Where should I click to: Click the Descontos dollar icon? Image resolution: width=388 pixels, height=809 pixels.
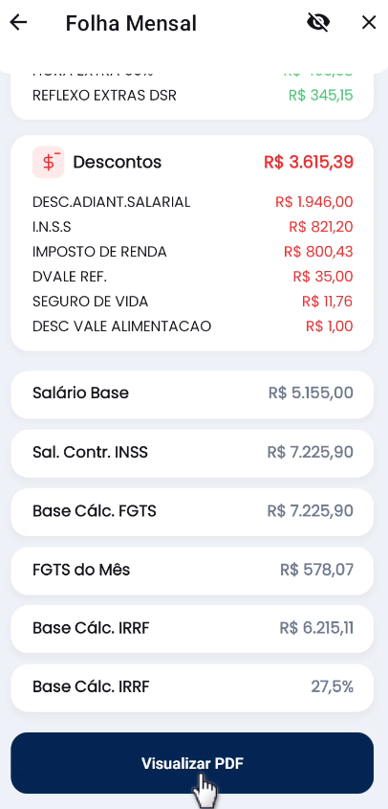49,162
